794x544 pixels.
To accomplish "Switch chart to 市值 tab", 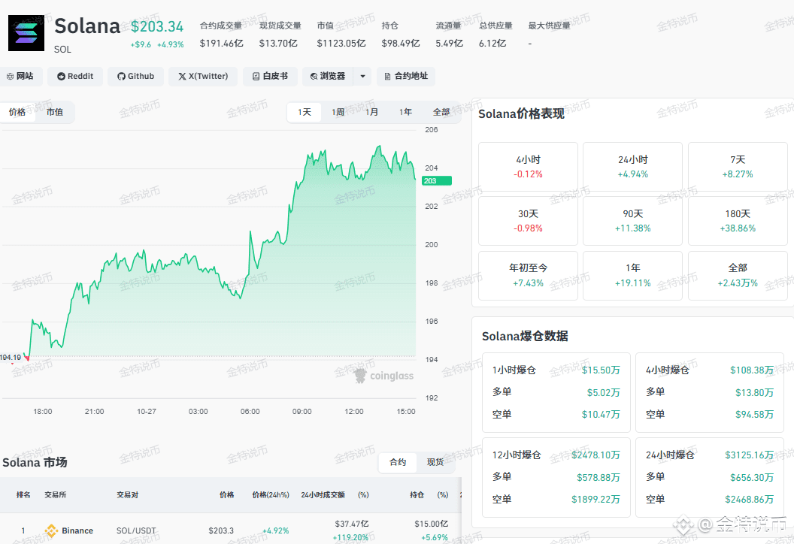I will click(55, 112).
